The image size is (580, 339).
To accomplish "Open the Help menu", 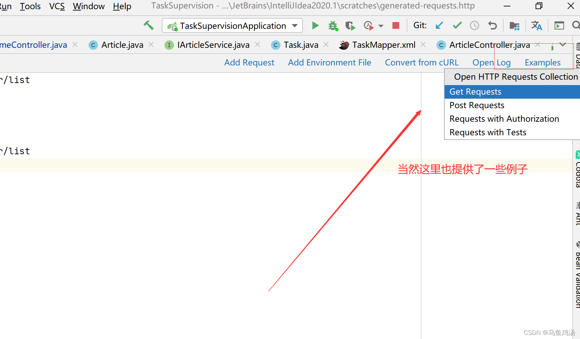I will [x=122, y=6].
